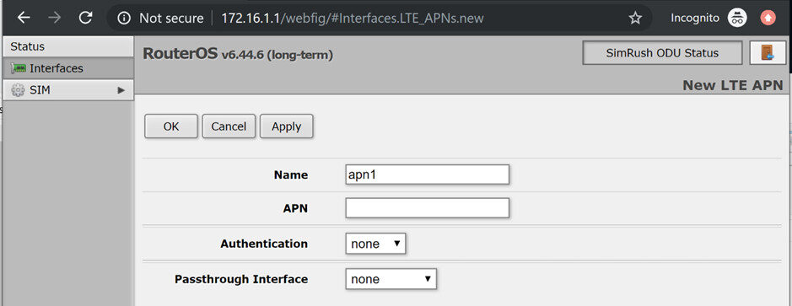
Task: Click the browser address bar URL
Action: tap(353, 19)
